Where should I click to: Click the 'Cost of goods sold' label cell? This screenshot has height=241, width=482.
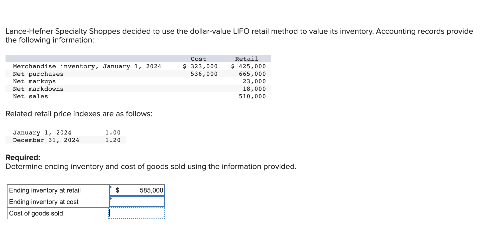(x=58, y=213)
